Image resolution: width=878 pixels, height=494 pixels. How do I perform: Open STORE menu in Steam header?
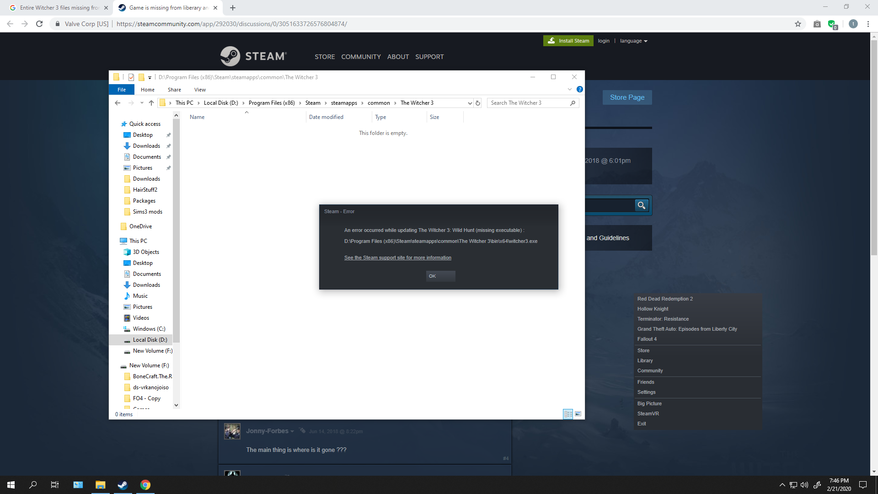point(325,57)
